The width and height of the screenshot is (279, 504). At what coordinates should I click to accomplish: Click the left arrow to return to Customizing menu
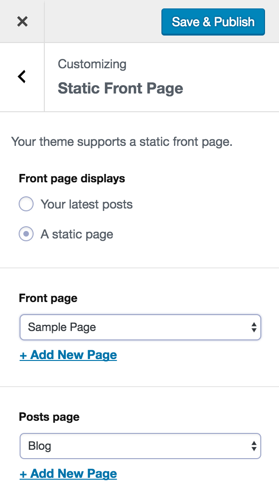[21, 76]
